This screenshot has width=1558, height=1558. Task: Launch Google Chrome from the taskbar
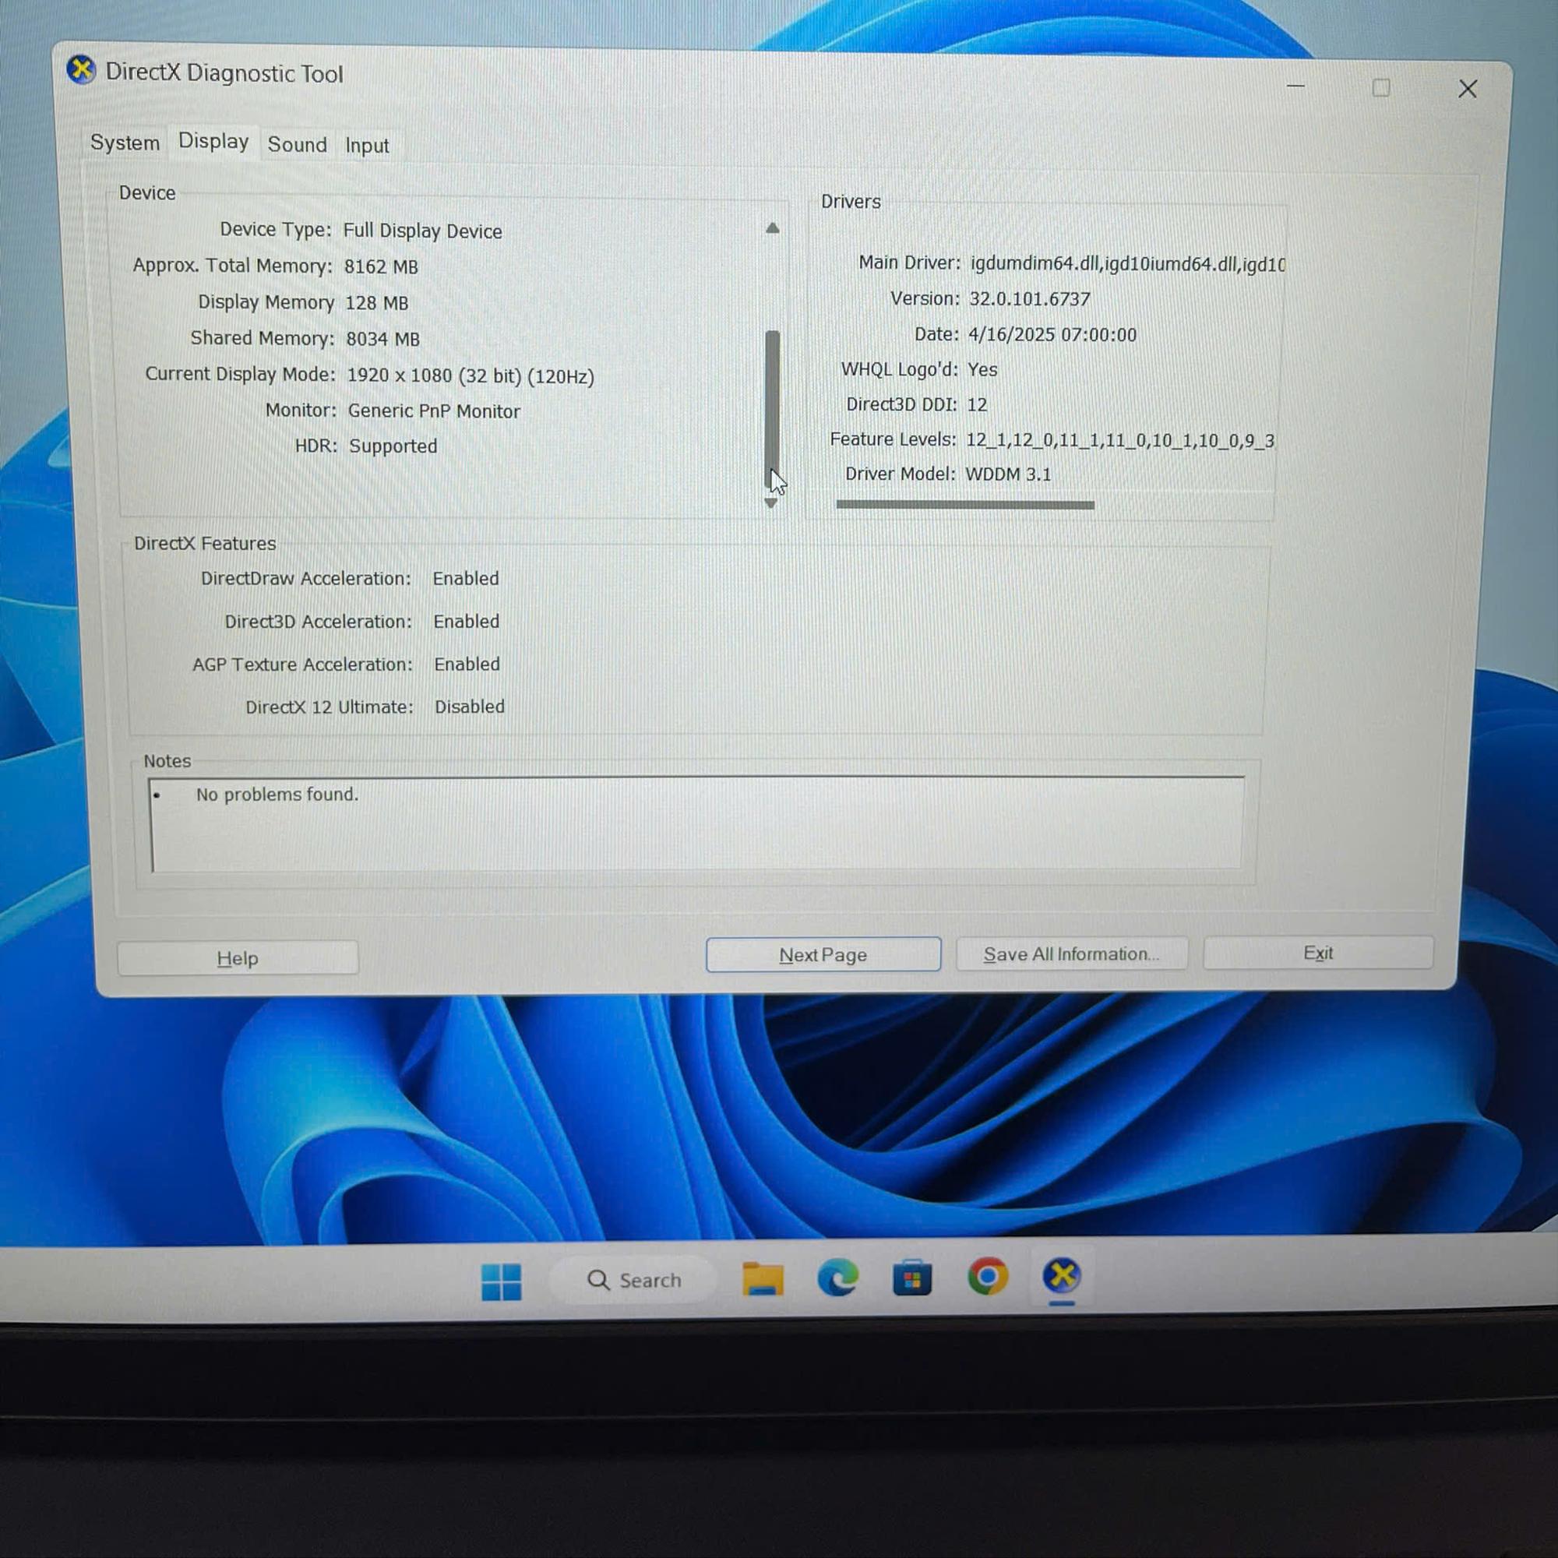click(987, 1277)
